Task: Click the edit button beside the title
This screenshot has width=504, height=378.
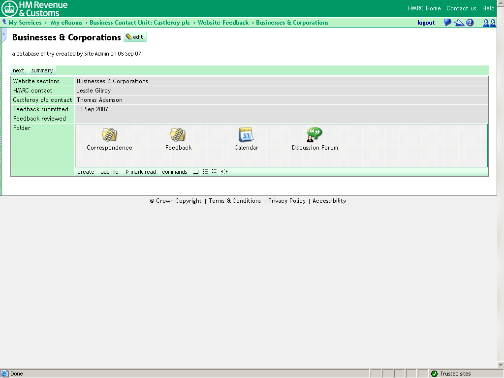Action: [135, 37]
